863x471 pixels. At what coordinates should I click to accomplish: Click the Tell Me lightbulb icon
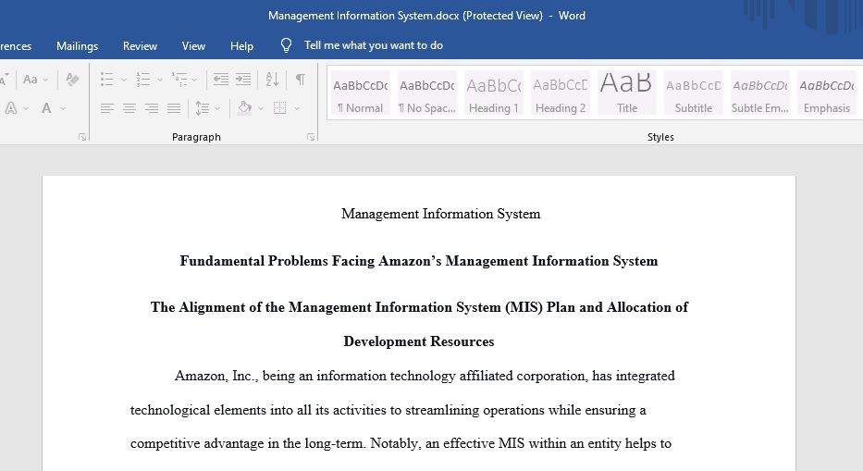pyautogui.click(x=286, y=45)
